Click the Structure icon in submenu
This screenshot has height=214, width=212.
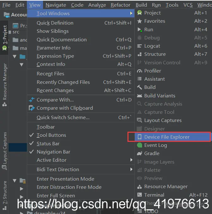coord(140,54)
